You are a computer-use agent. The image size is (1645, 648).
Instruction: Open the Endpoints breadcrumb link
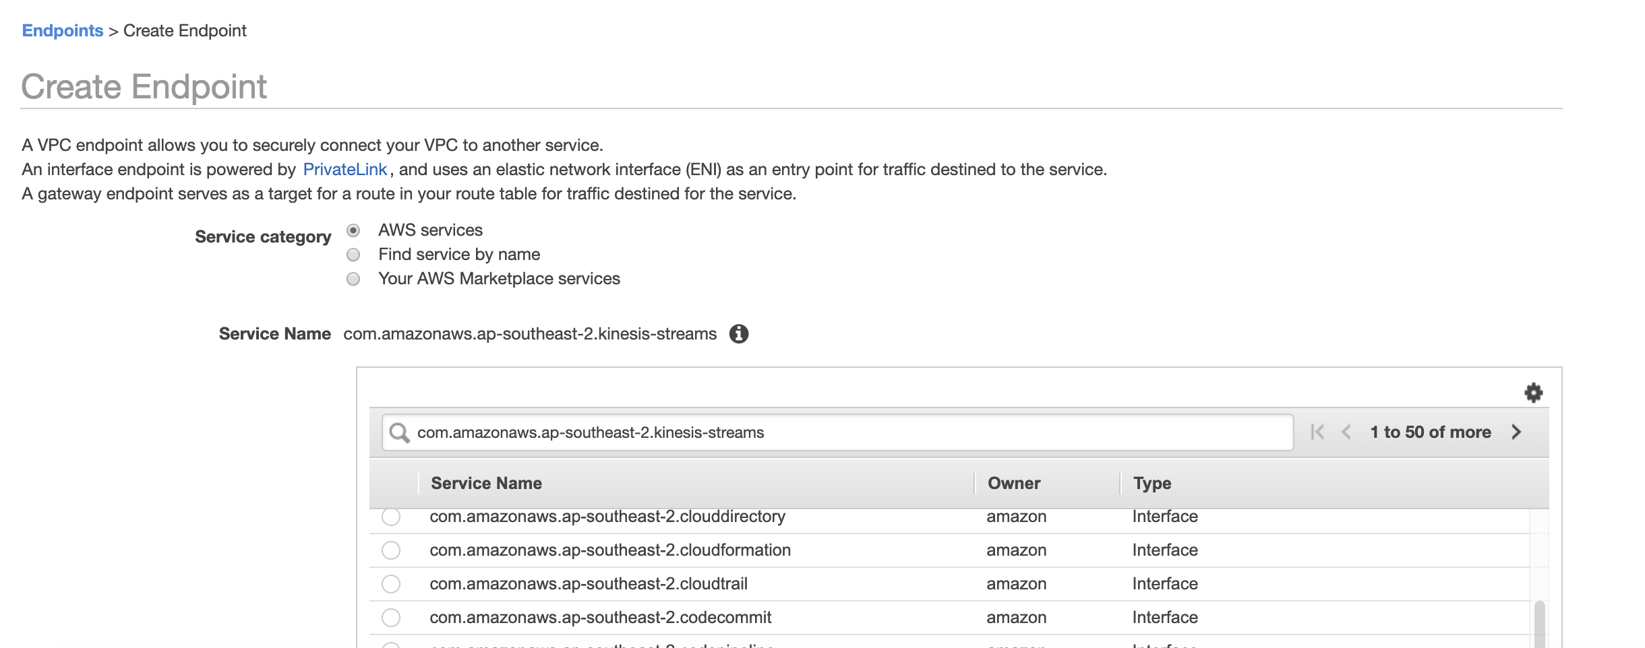[63, 31]
